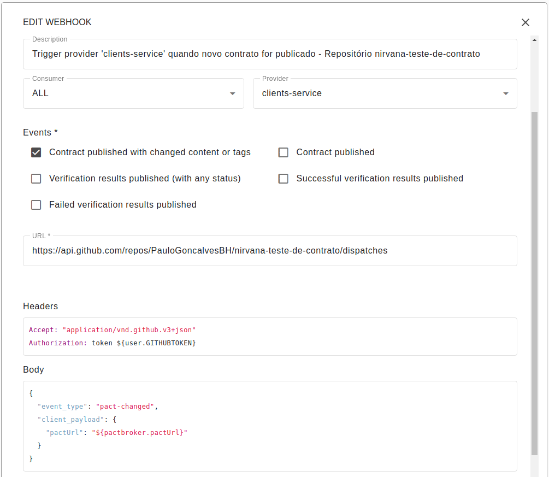Click the pactUrl line in Body
Screen dimensions: 549x477
(117, 433)
